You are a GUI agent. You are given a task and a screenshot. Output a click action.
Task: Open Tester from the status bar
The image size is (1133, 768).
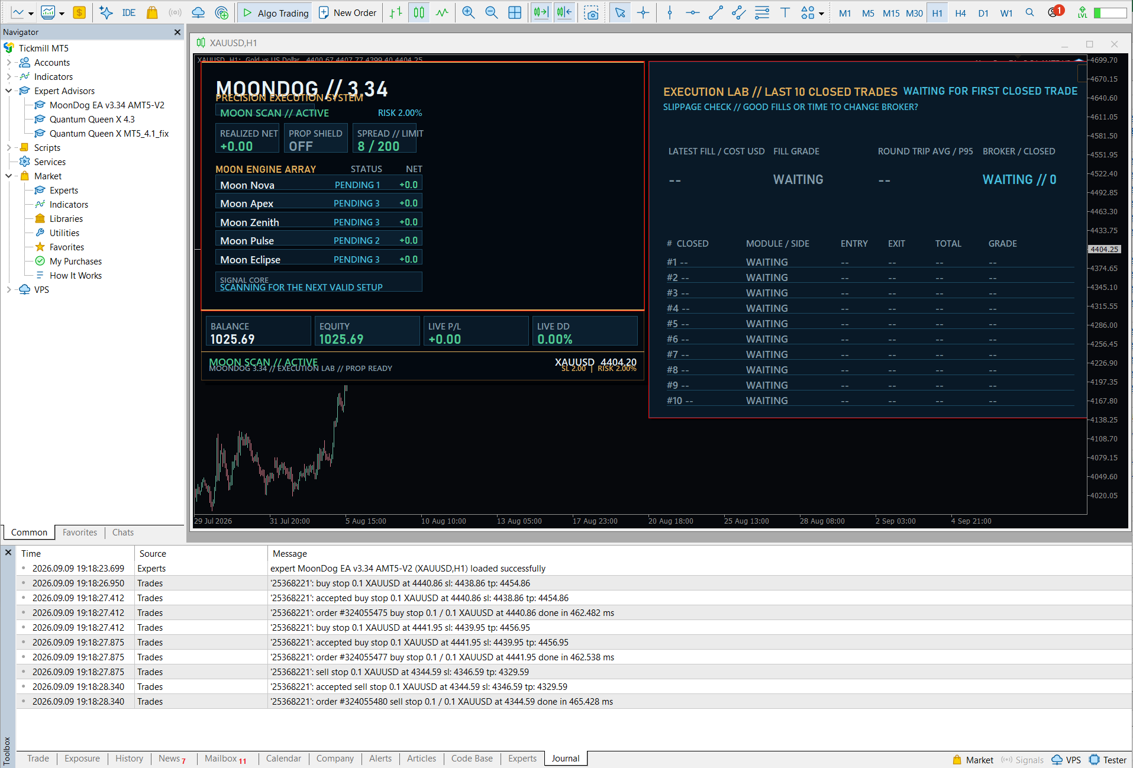(x=1108, y=760)
